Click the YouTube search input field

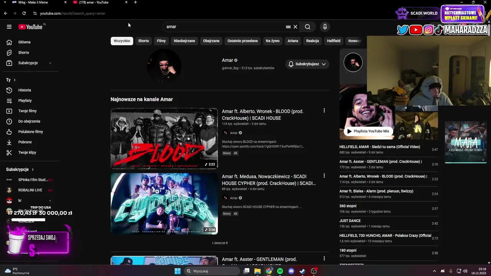tap(224, 27)
